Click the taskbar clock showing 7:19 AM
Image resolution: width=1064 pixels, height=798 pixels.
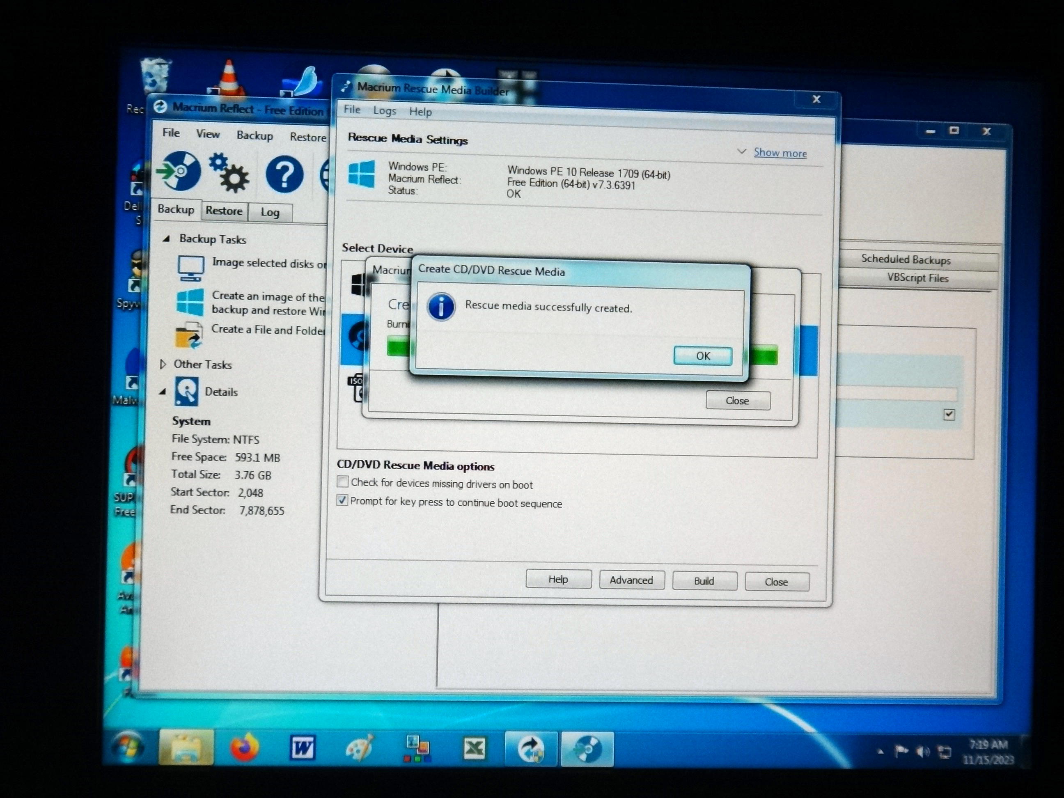[988, 752]
